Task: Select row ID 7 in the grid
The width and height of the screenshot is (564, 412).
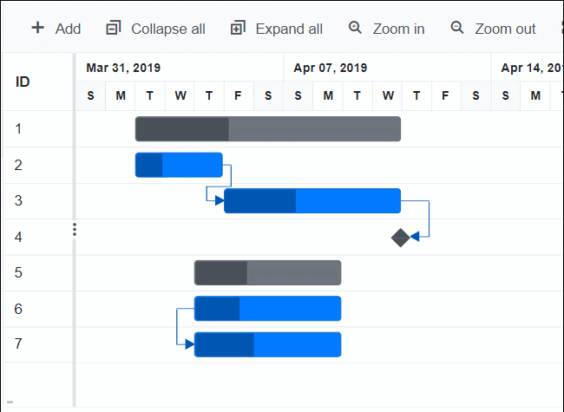Action: (x=18, y=344)
